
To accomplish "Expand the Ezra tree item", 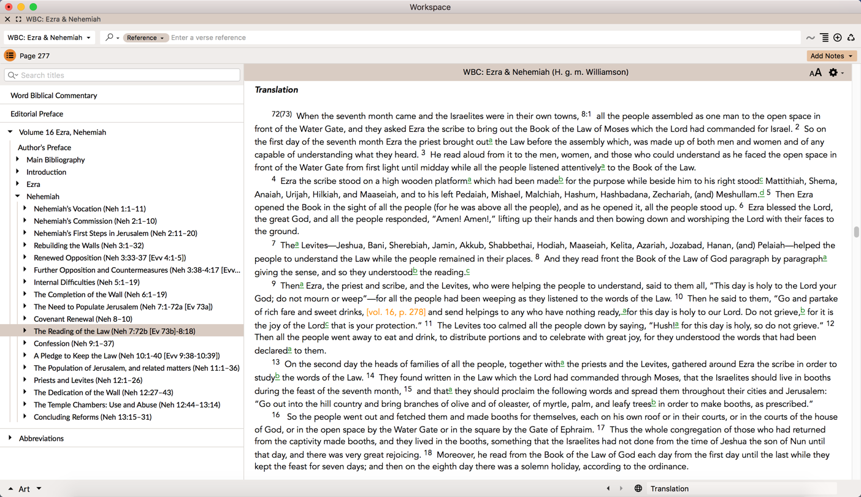I will [18, 184].
